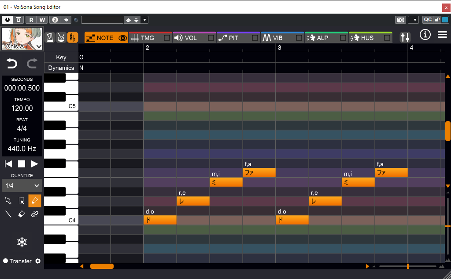Click the horizontal zoom slider at bottom right
Image resolution: width=451 pixels, height=279 pixels.
pos(407,266)
